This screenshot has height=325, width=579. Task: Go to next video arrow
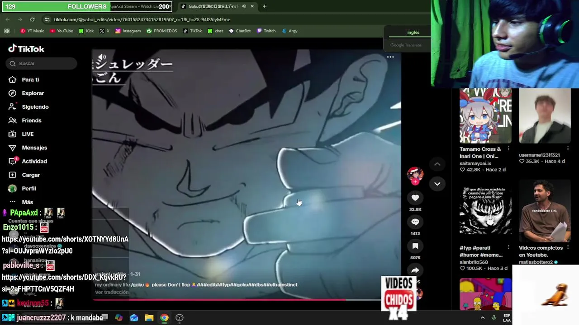437,184
